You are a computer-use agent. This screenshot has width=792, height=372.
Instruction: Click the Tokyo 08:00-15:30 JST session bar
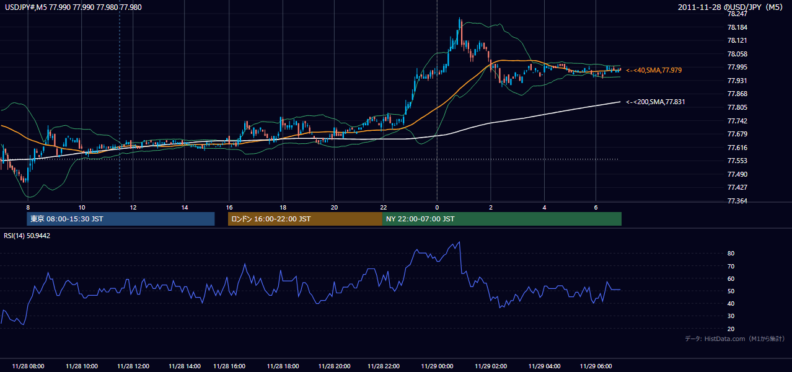121,219
